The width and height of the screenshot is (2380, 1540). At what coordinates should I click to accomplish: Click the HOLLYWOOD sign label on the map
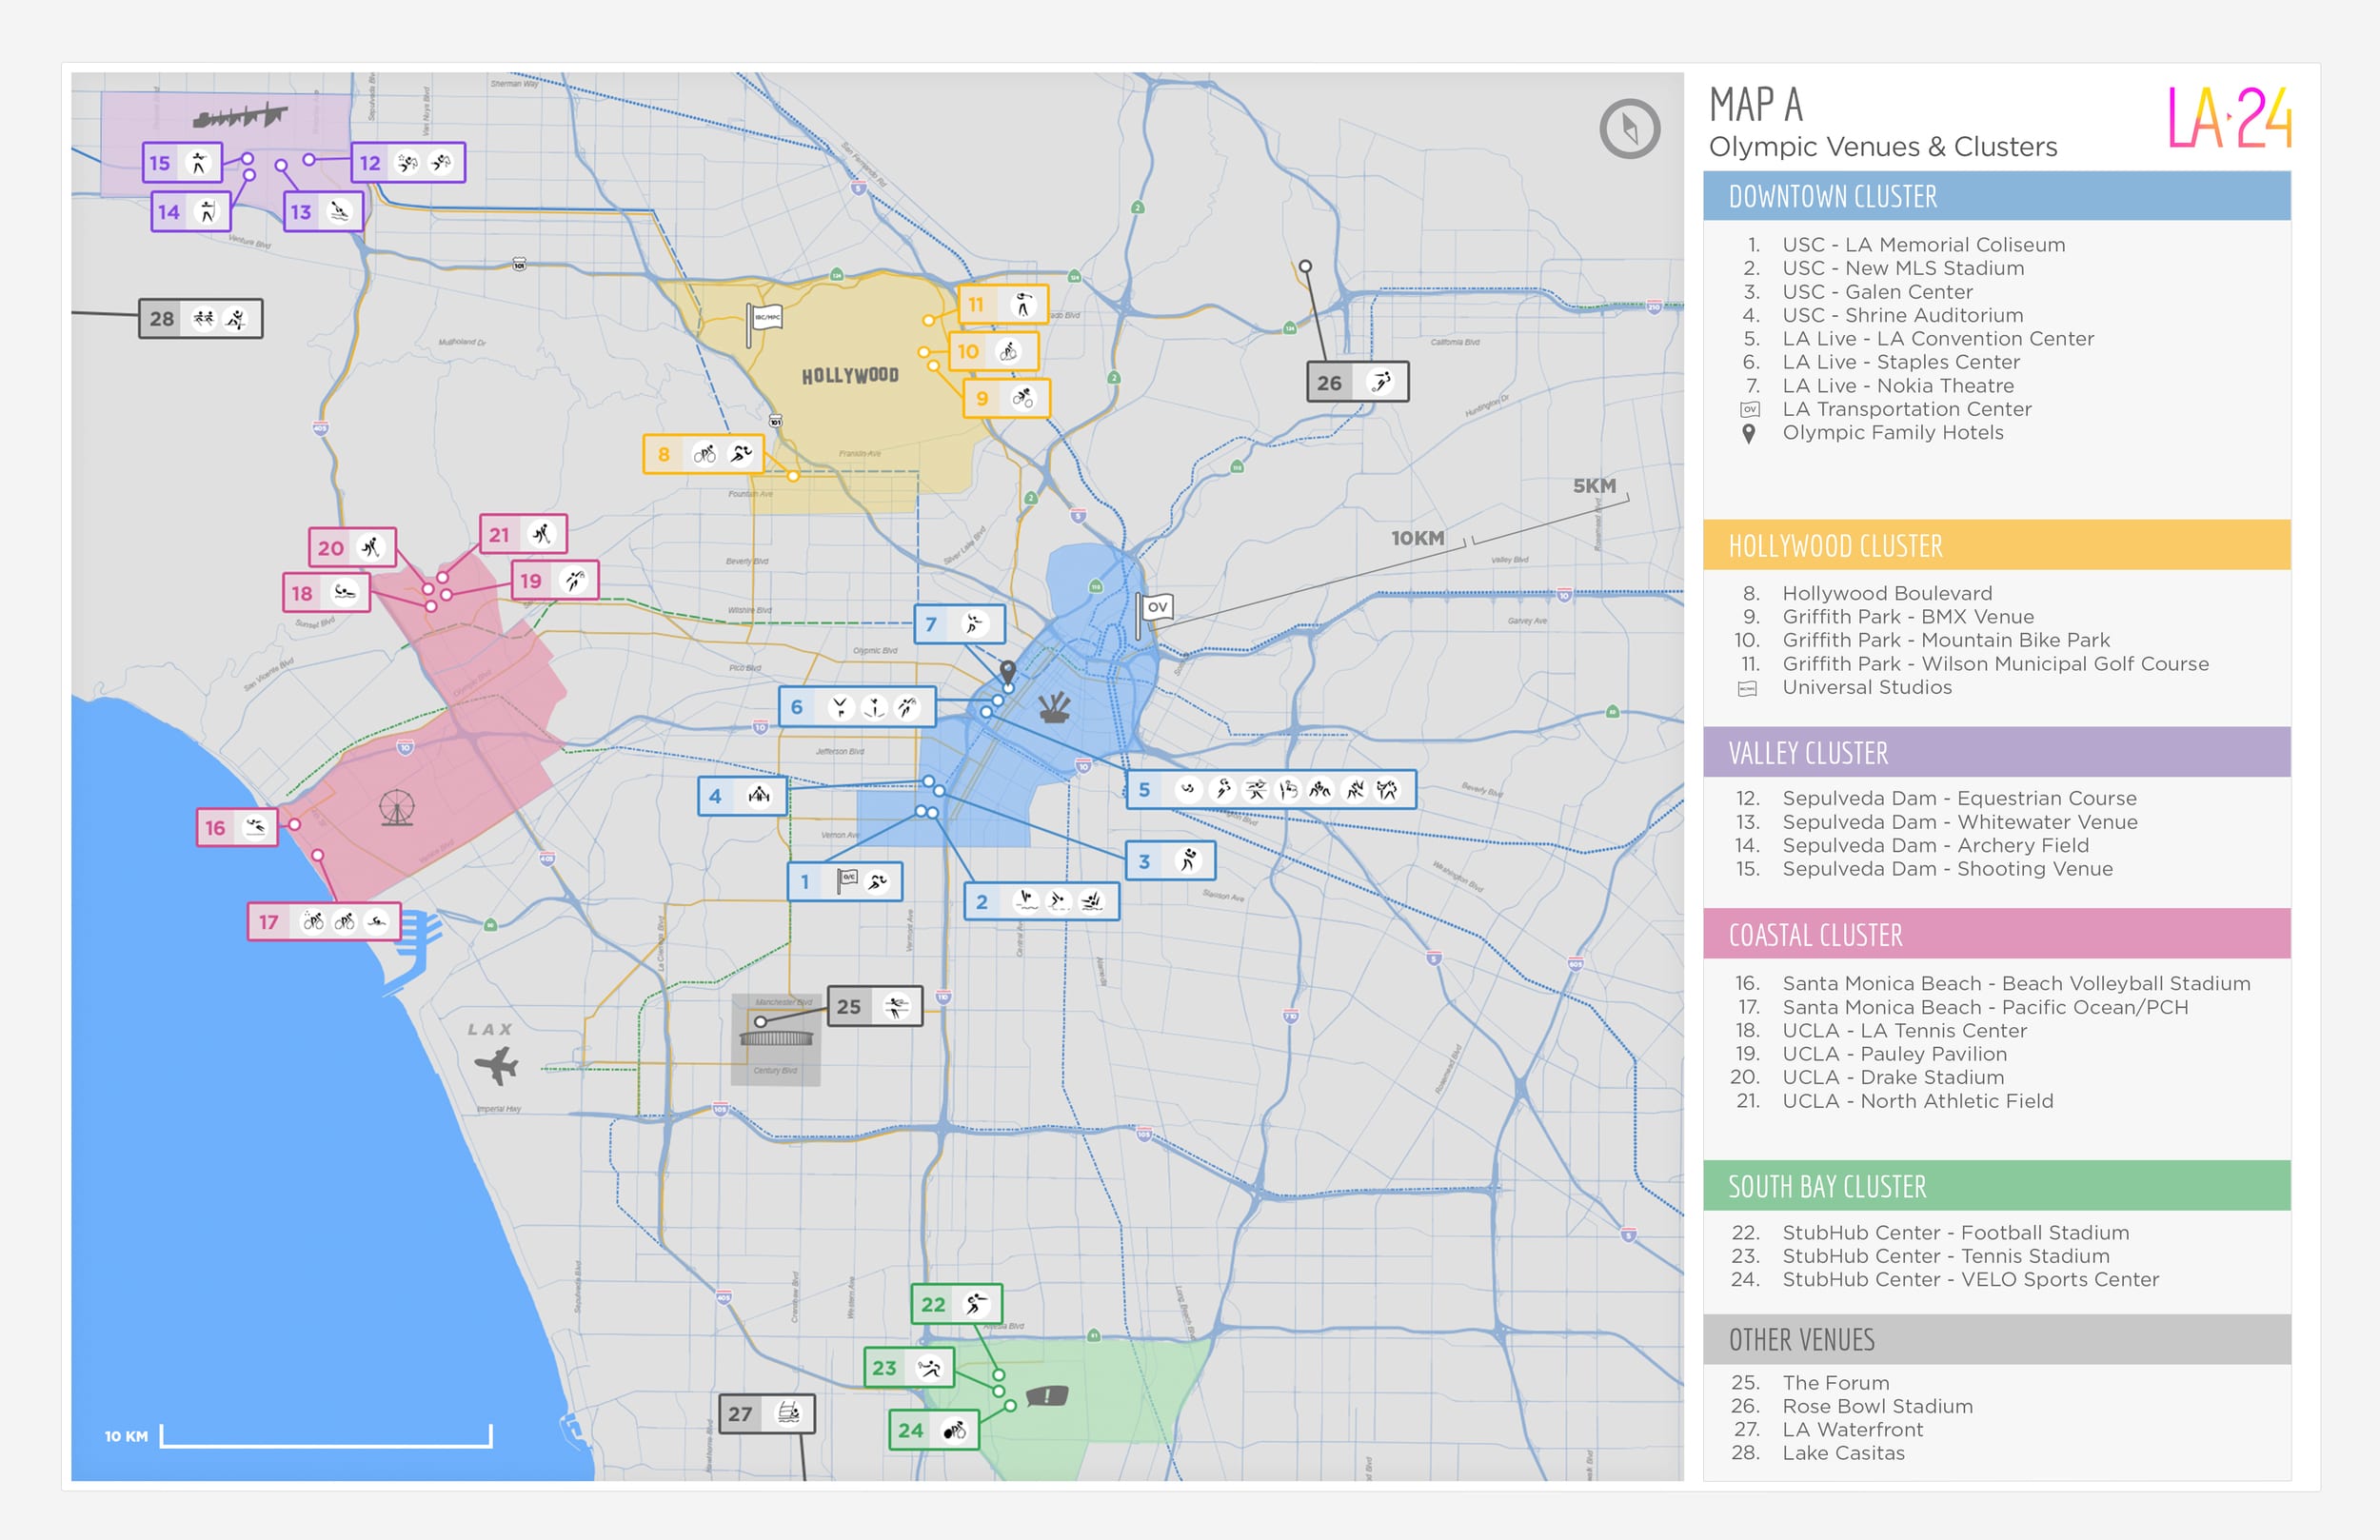tap(850, 375)
